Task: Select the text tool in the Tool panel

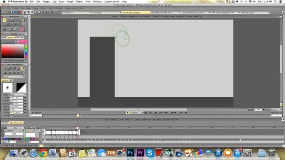Action: click(x=18, y=73)
